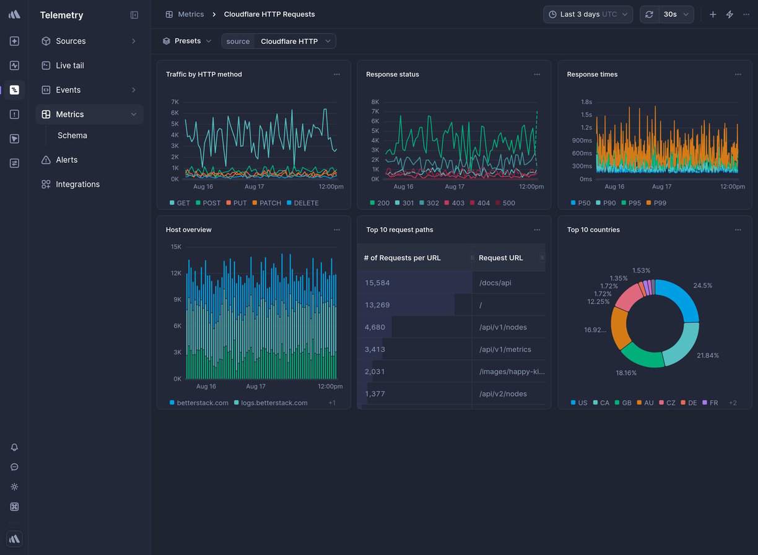This screenshot has height=555, width=758.
Task: Toggle the GET series in the legend
Action: click(x=180, y=203)
